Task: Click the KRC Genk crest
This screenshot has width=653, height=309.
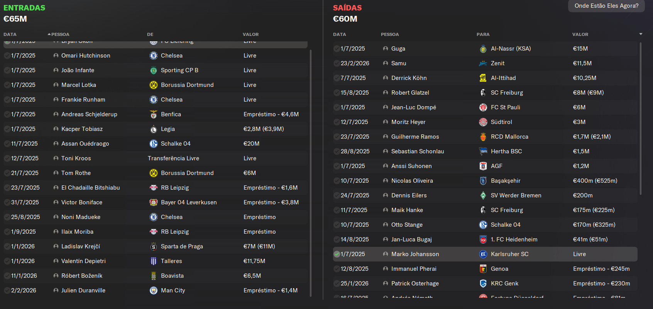Action: pyautogui.click(x=483, y=284)
